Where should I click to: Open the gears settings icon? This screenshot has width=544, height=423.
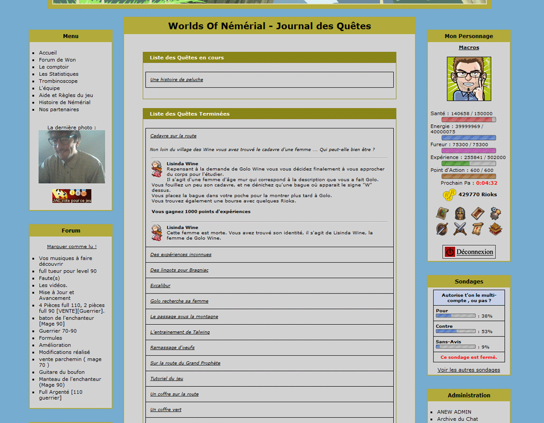(495, 213)
